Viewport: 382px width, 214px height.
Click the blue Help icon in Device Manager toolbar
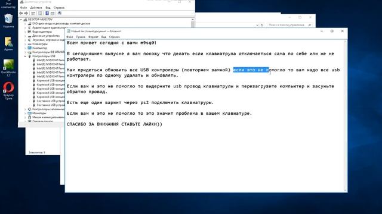point(47,13)
